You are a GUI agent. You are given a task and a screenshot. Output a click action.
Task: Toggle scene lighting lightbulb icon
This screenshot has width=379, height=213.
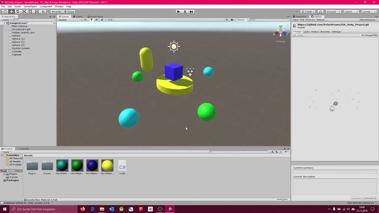click(91, 20)
